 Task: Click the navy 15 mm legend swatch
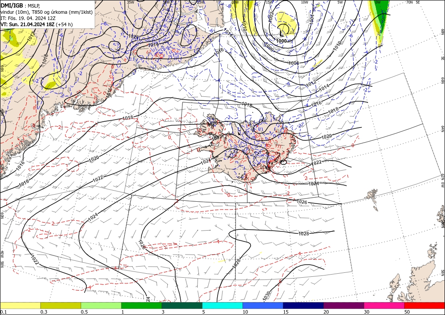point(303,305)
